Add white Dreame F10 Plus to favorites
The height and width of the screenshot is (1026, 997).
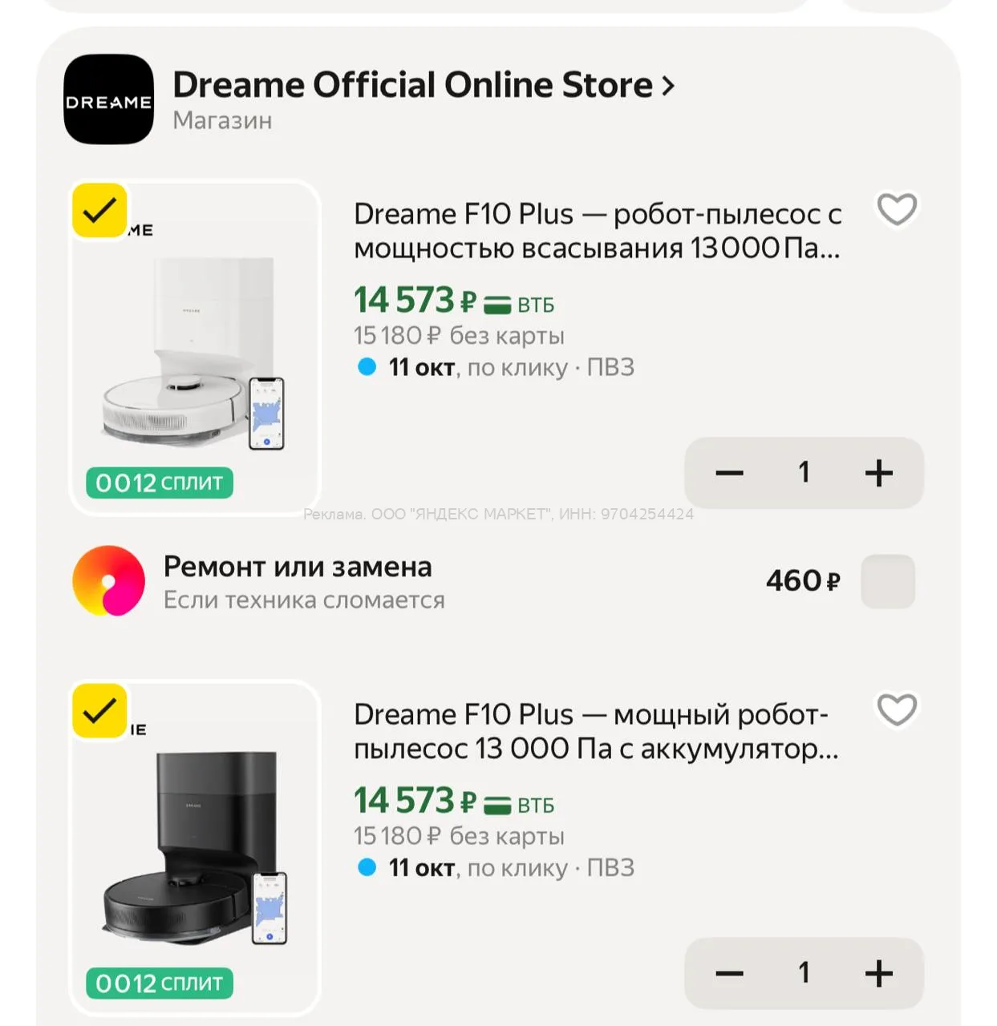pos(897,210)
